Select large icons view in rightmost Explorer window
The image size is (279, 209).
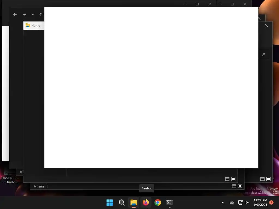point(268,179)
